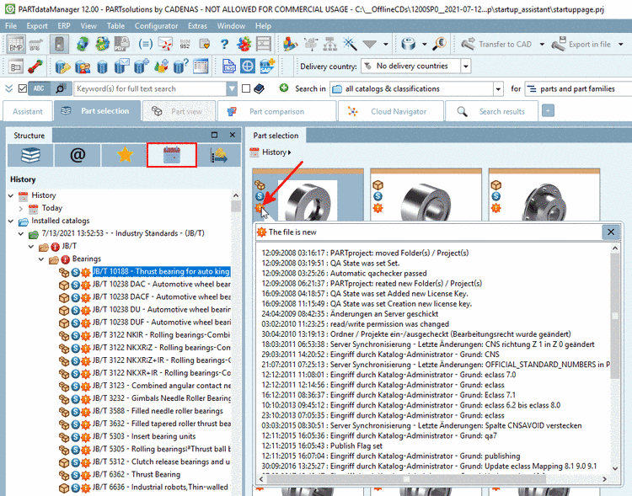Click the colored building blocks icon
The width and height of the screenshot is (632, 496).
pos(290,44)
